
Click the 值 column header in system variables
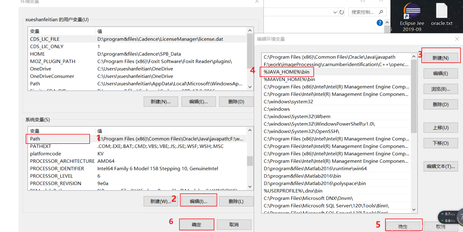click(x=171, y=131)
